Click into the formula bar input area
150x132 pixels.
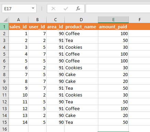pyautogui.click(x=118, y=9)
